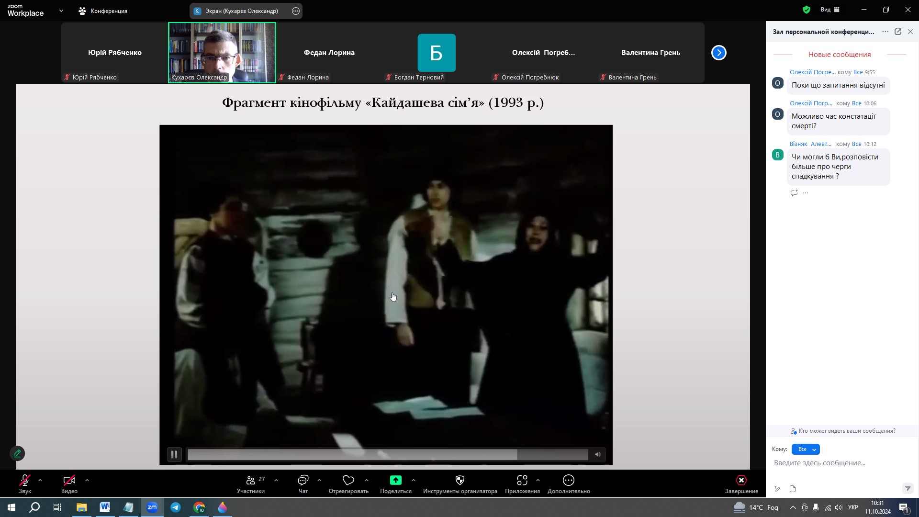
Task: Unmute microphone with the Звук button
Action: click(25, 483)
